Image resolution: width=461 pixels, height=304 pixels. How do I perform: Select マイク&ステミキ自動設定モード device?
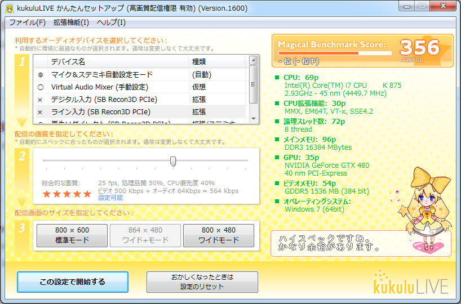coord(102,74)
